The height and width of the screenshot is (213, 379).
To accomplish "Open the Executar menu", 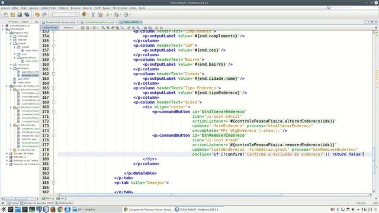I will 76,8.
